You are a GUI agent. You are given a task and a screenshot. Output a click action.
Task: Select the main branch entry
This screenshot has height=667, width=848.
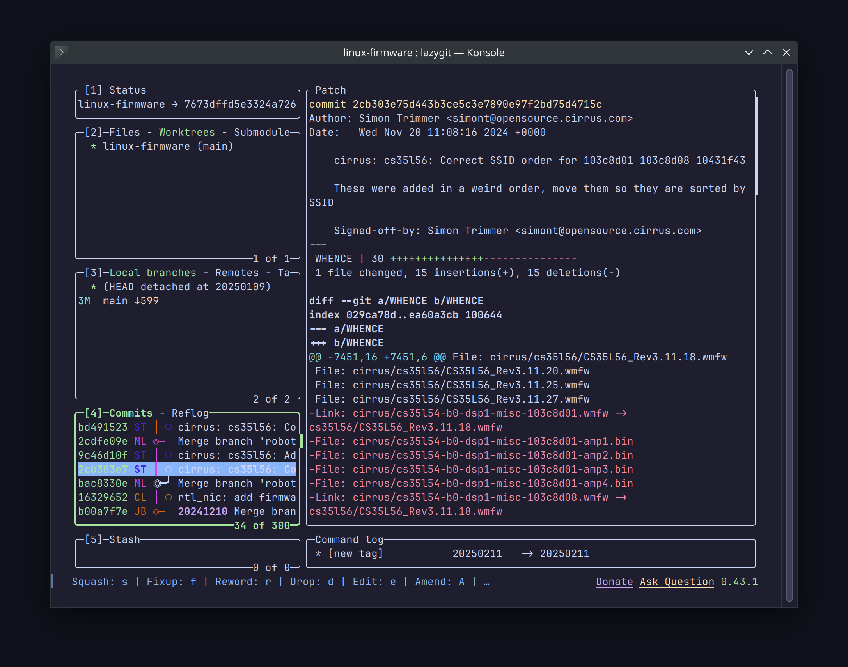pyautogui.click(x=115, y=301)
